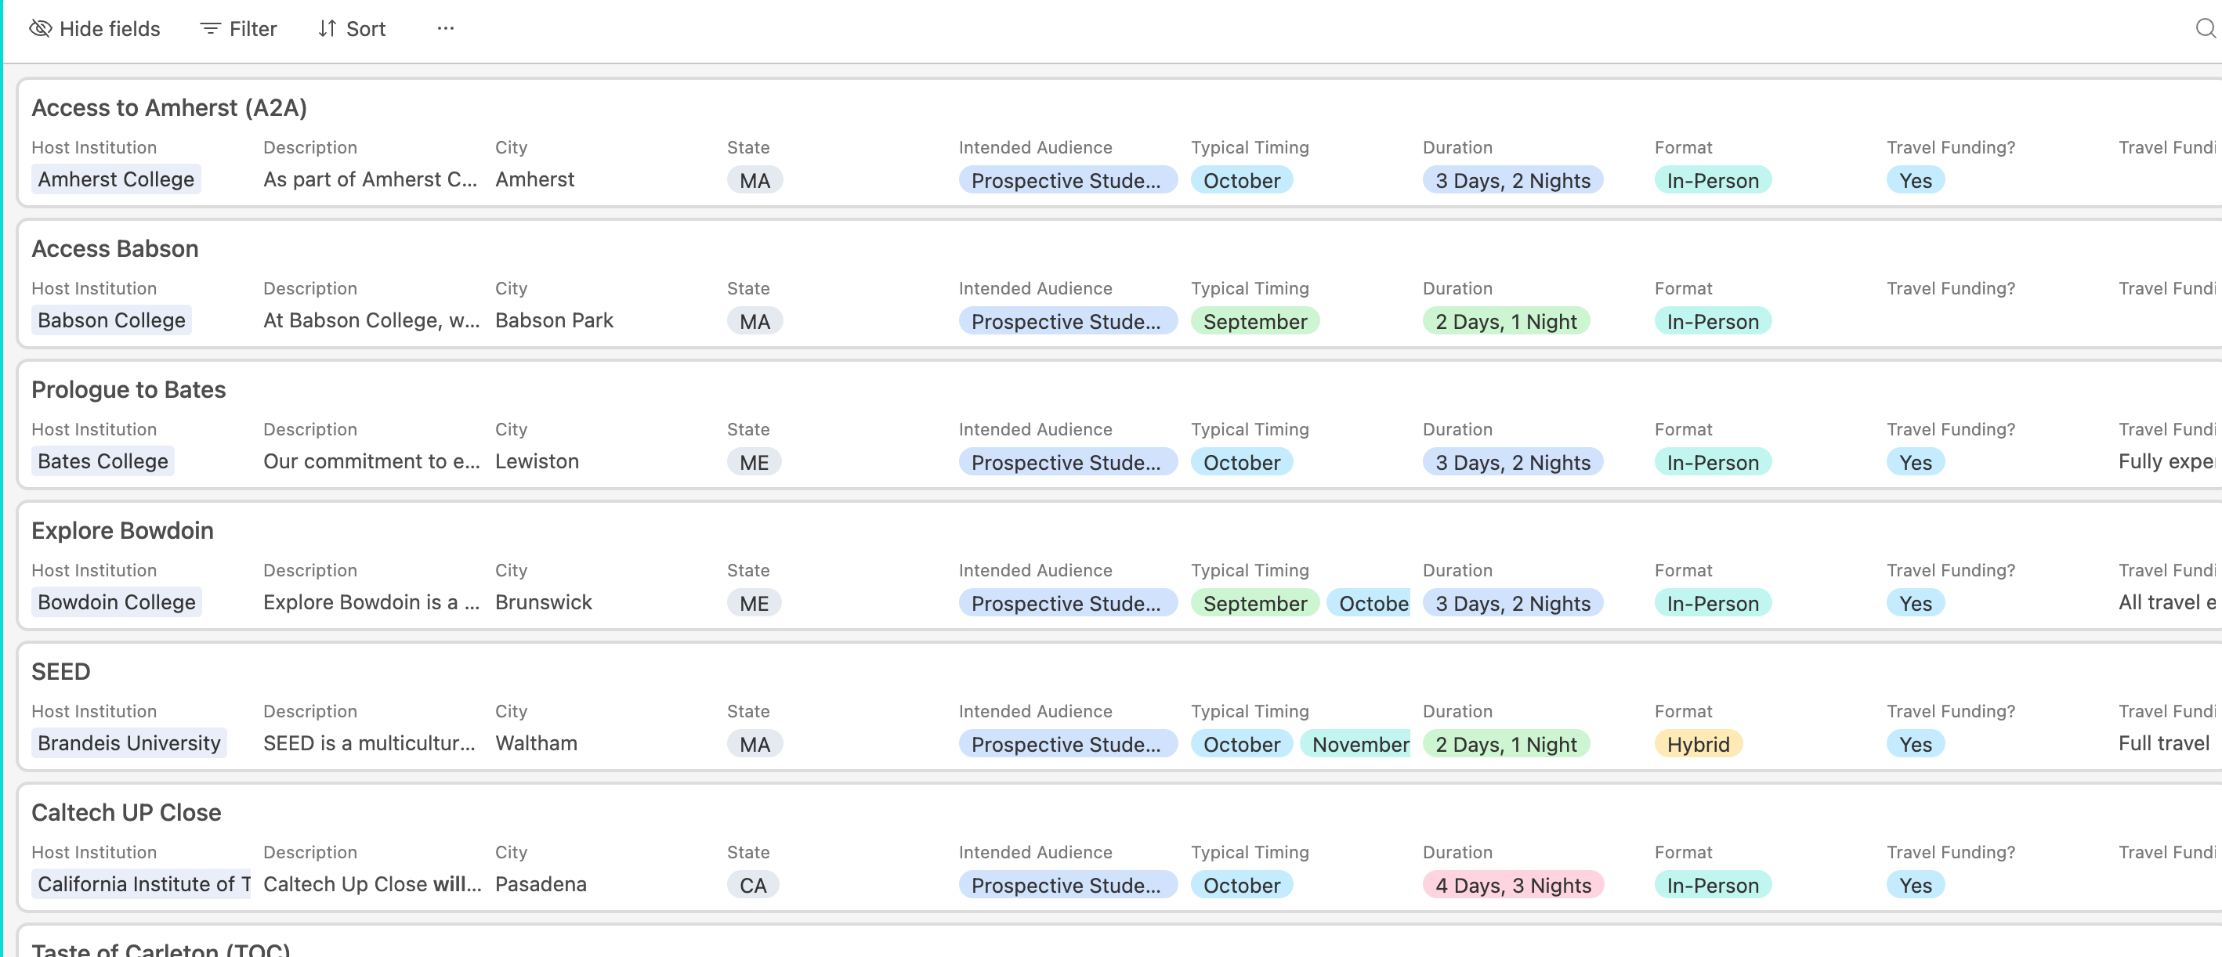Click 'All travel e' funding detail text

pos(2167,603)
